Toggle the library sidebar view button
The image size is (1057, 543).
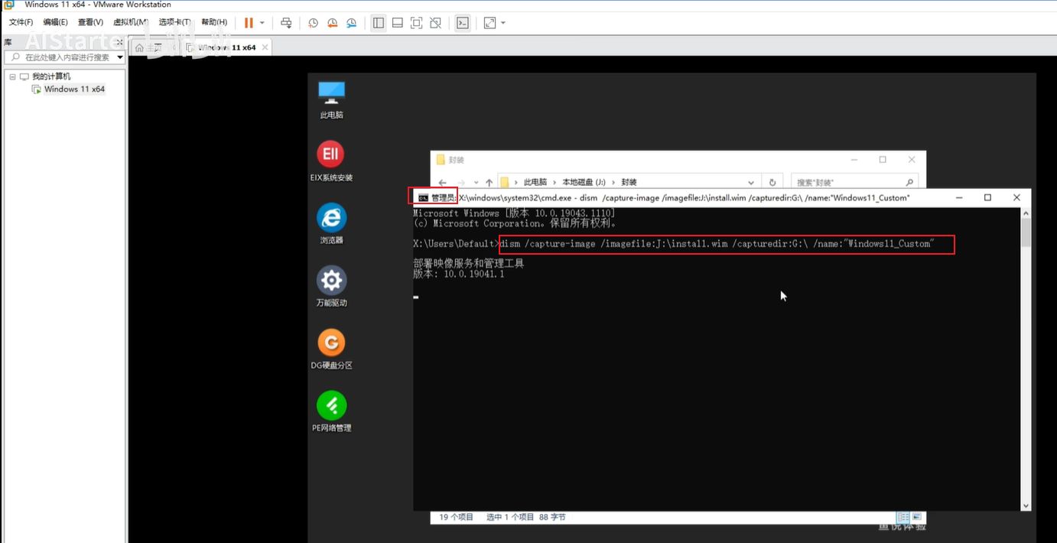pos(379,23)
